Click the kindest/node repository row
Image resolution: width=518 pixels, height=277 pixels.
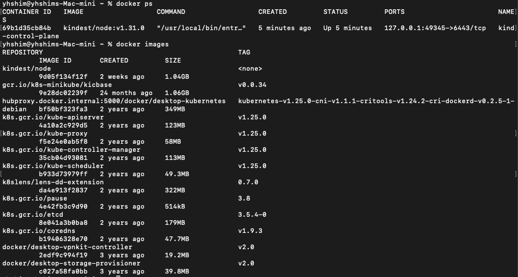pos(27,68)
